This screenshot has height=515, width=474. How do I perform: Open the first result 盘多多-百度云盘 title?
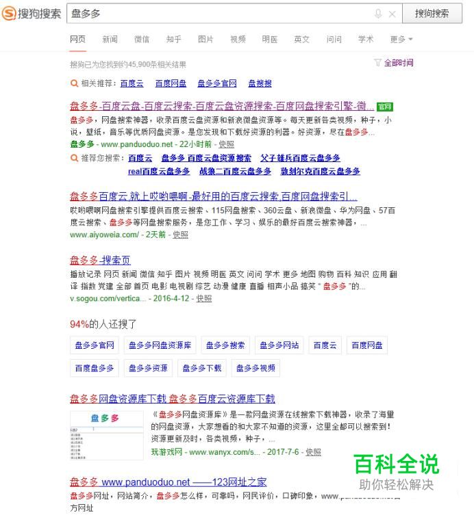click(222, 106)
